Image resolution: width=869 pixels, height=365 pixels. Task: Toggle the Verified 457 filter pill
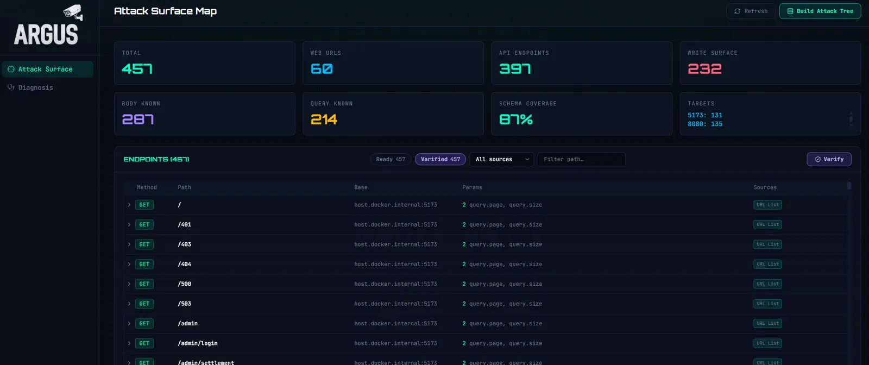[440, 159]
